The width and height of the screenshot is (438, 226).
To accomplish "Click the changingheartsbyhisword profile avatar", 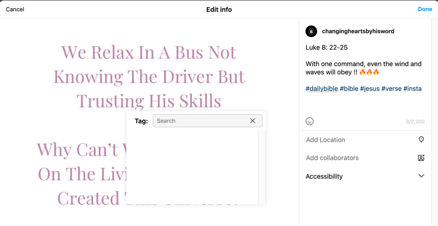I will pyautogui.click(x=311, y=31).
